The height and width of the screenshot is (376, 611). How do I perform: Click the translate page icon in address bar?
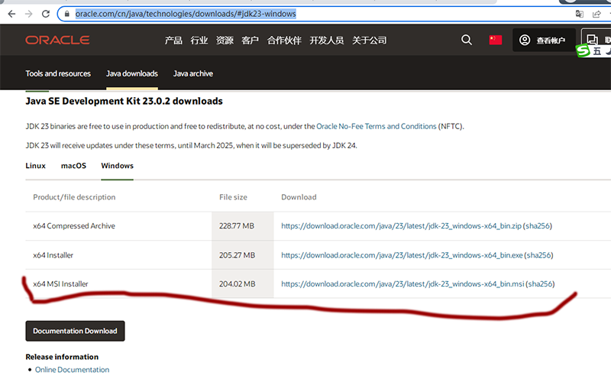[x=580, y=14]
